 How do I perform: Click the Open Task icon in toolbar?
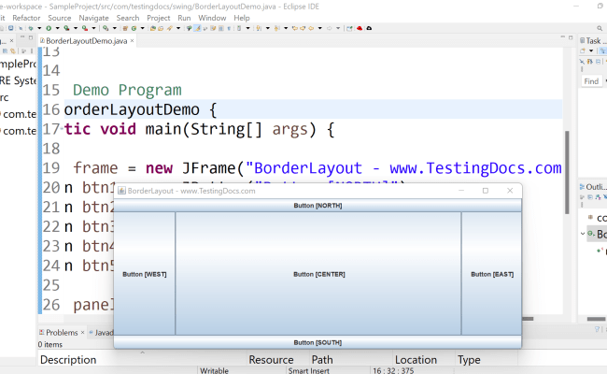click(161, 28)
